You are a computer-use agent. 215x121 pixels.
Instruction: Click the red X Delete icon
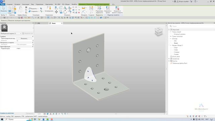(79, 12)
